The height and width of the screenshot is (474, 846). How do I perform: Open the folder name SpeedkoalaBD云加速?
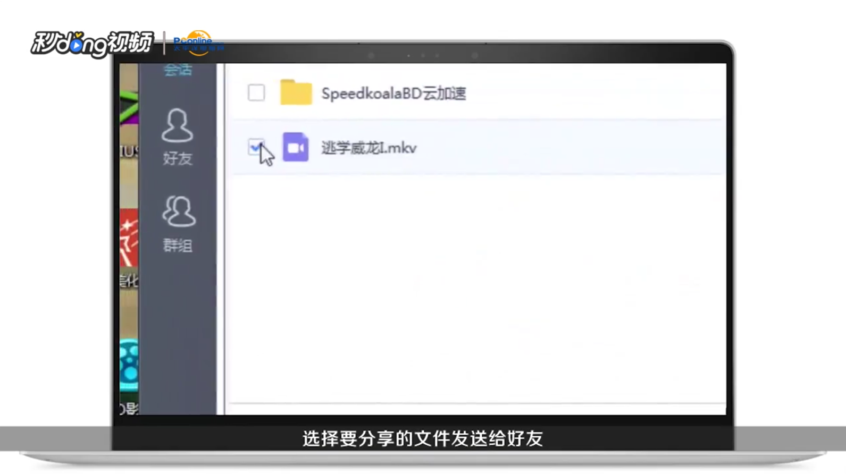tap(393, 94)
